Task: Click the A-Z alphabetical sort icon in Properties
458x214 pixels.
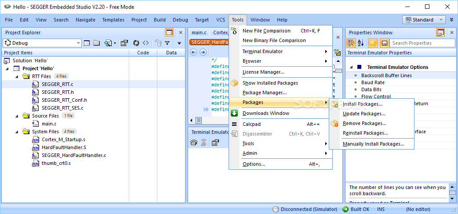Action: tap(361, 43)
